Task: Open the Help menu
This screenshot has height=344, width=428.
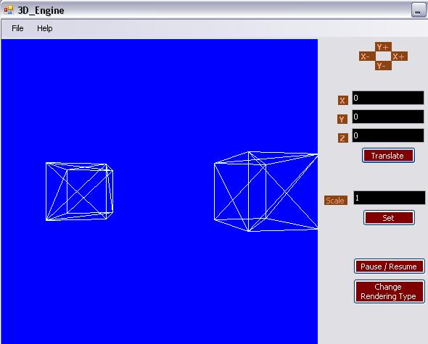Action: pos(45,28)
